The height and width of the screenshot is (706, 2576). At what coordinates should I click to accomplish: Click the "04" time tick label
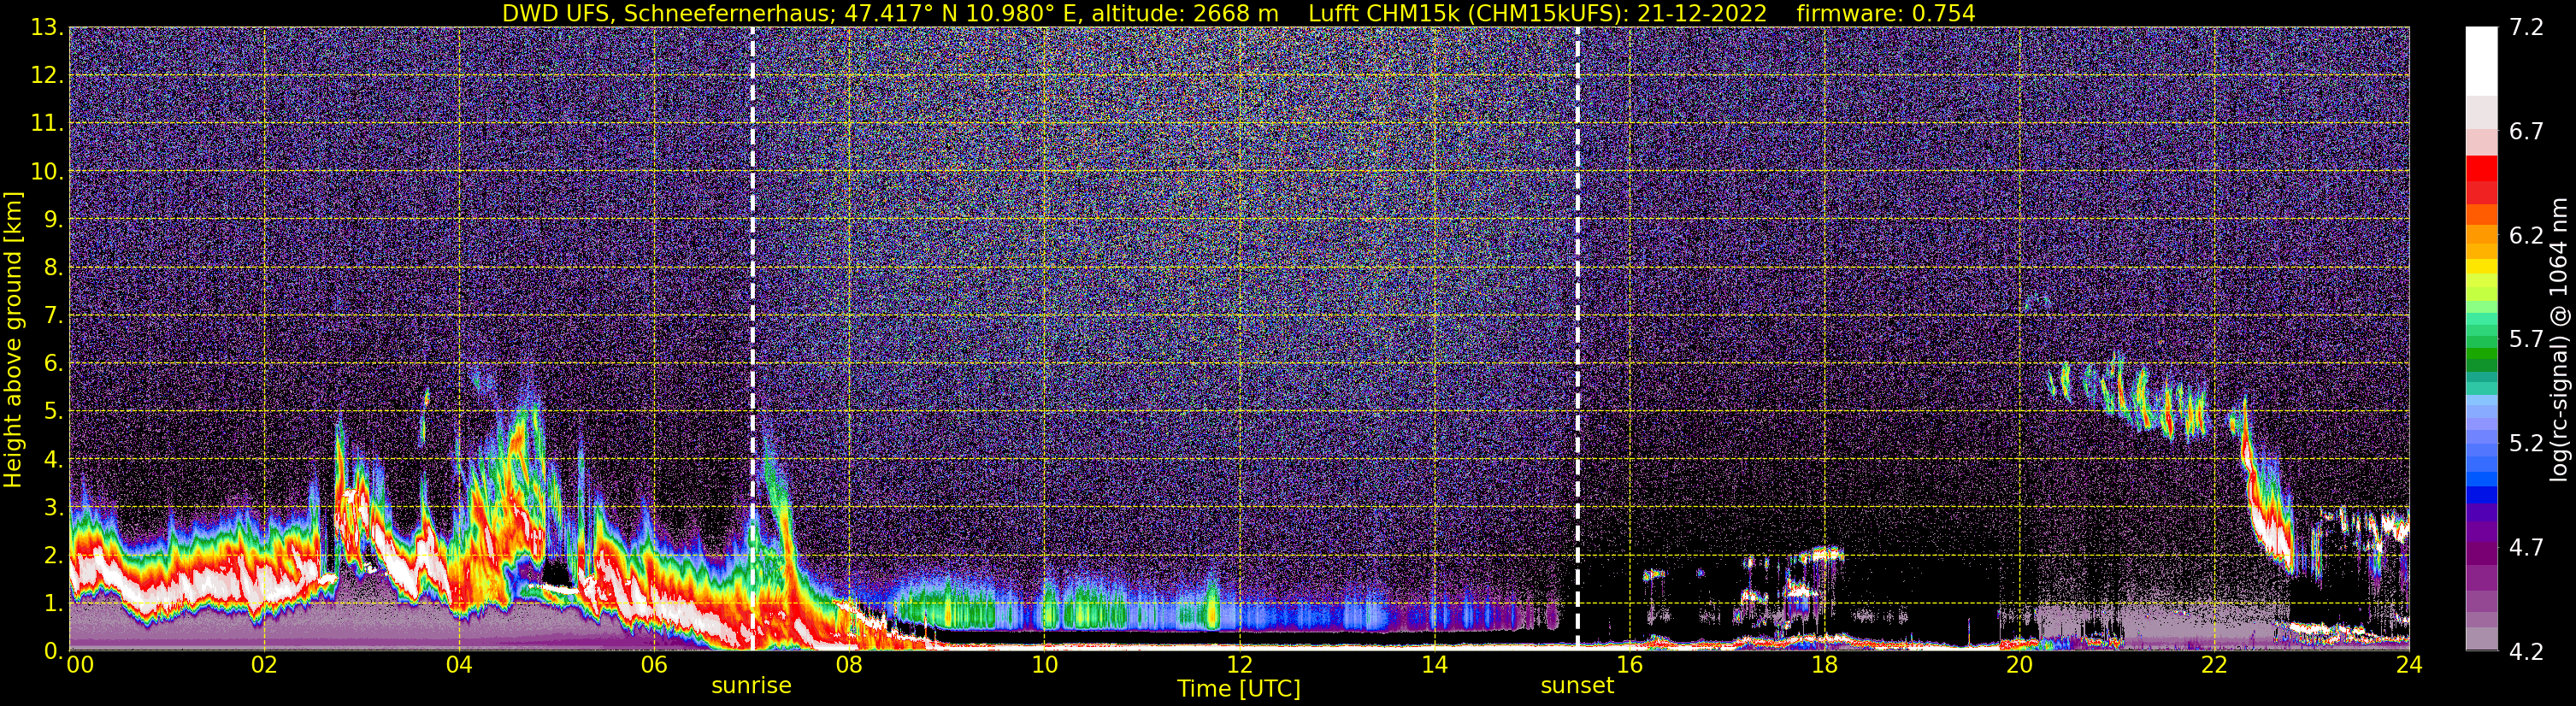point(459,665)
